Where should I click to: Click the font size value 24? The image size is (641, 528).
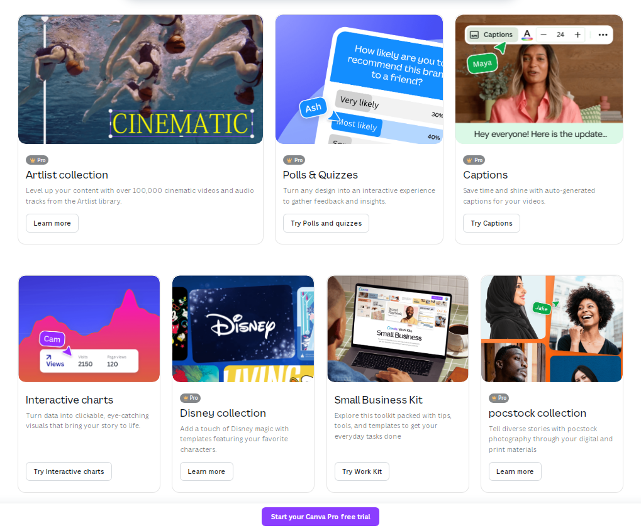pos(560,35)
